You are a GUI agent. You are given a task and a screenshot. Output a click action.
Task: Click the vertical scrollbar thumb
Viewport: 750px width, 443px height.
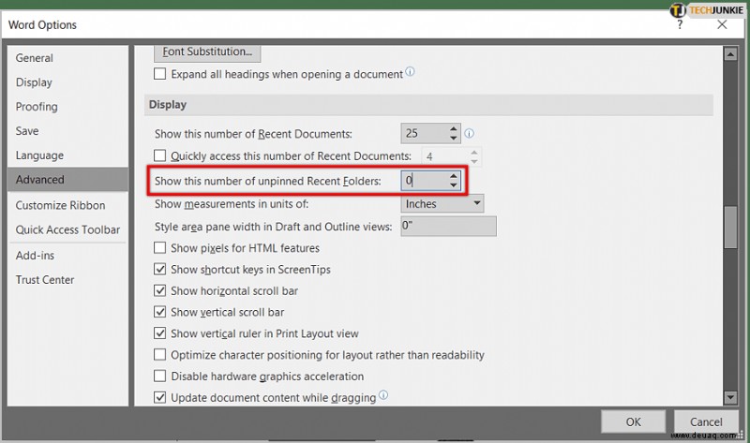pyautogui.click(x=730, y=228)
